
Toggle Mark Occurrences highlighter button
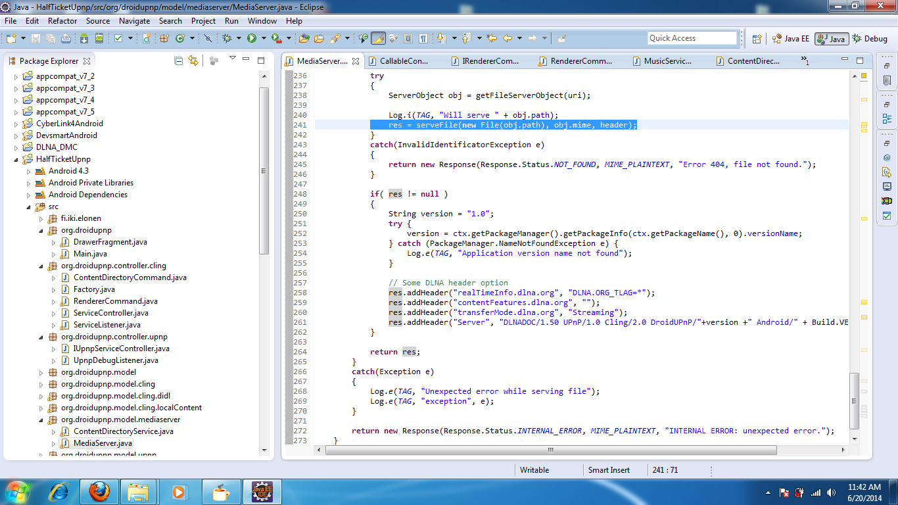pos(378,38)
